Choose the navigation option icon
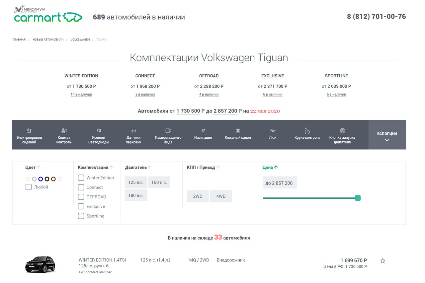Image resolution: width=425 pixels, height=283 pixels. [203, 131]
